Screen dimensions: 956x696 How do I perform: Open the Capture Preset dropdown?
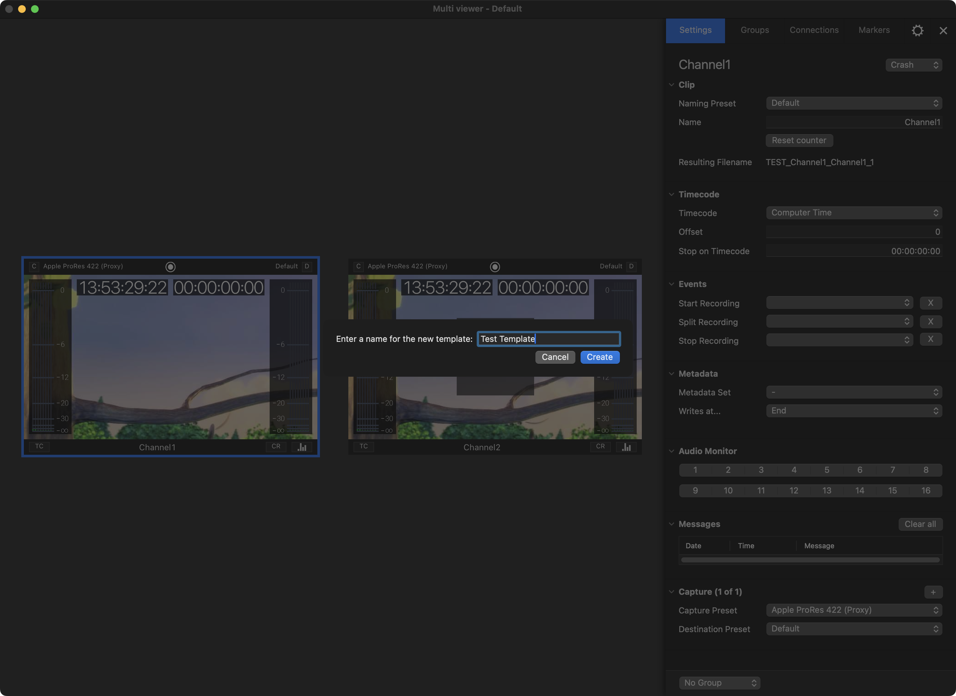(x=854, y=611)
